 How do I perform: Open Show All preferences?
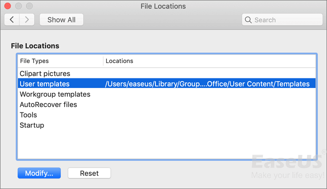pos(62,20)
